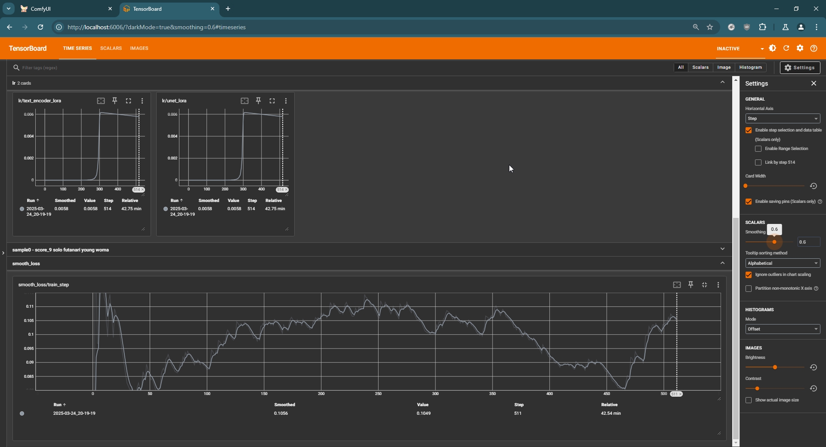The image size is (826, 447).
Task: Adjust the Smoothing slider handle
Action: (x=774, y=242)
